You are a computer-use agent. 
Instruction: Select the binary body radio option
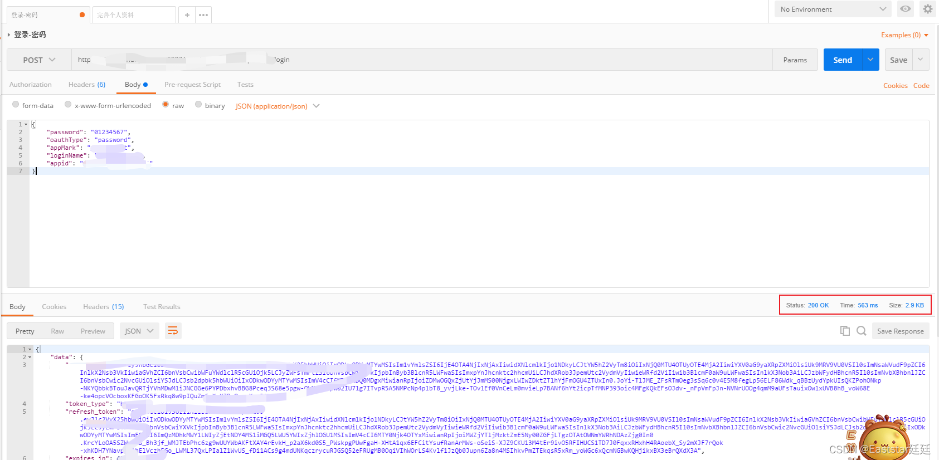coord(198,104)
